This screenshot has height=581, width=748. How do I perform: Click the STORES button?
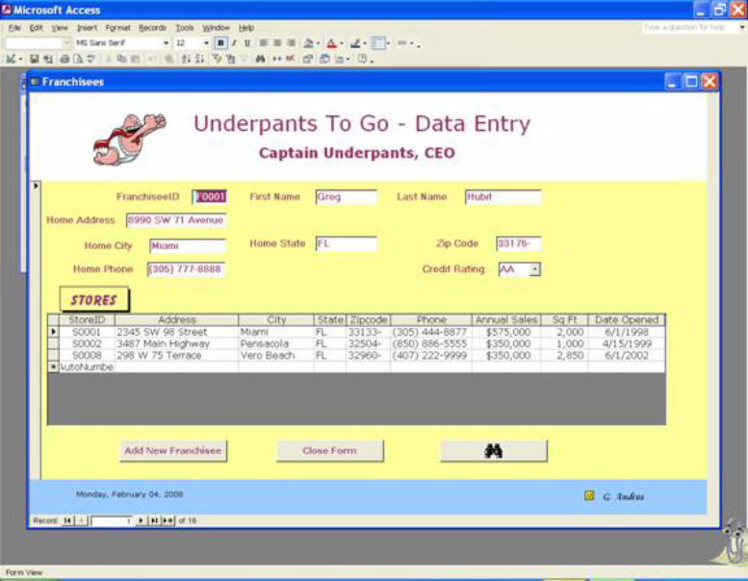tap(94, 300)
